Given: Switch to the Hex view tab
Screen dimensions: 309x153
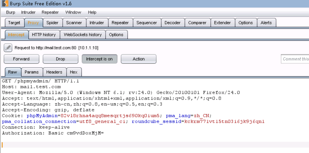Looking at the screenshot, I should [73, 72].
